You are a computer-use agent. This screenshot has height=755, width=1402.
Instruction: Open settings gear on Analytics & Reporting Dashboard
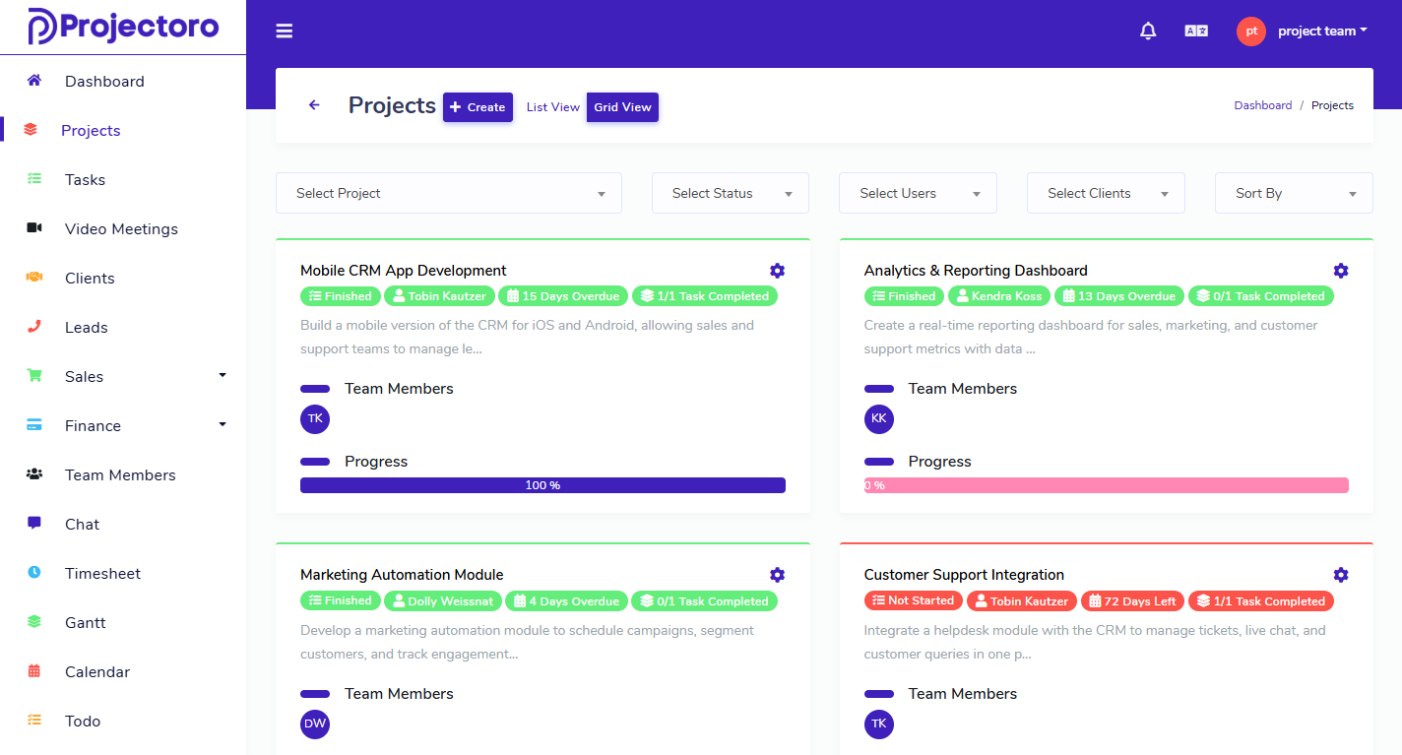[x=1340, y=271]
